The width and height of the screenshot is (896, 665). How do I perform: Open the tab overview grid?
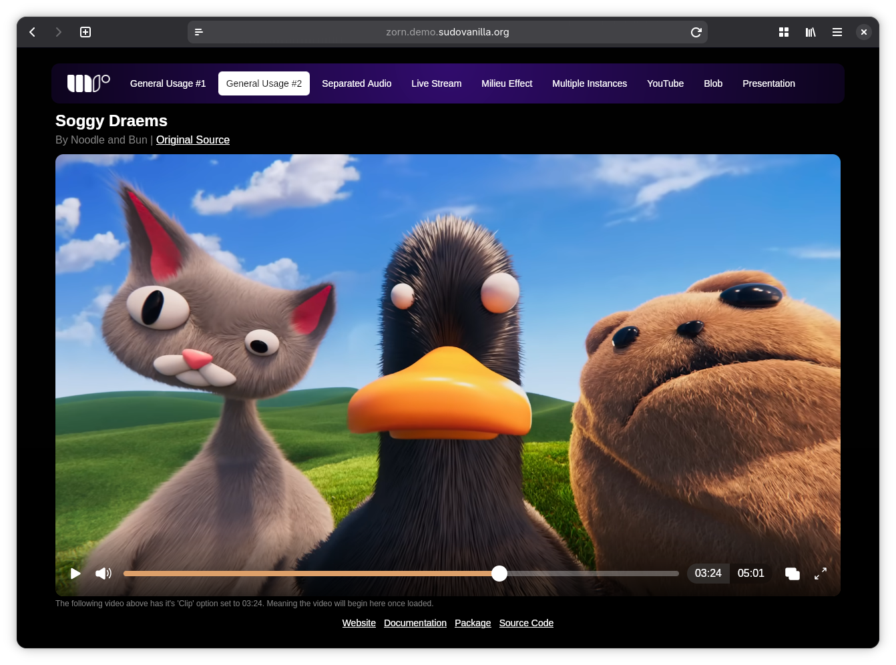coord(784,32)
